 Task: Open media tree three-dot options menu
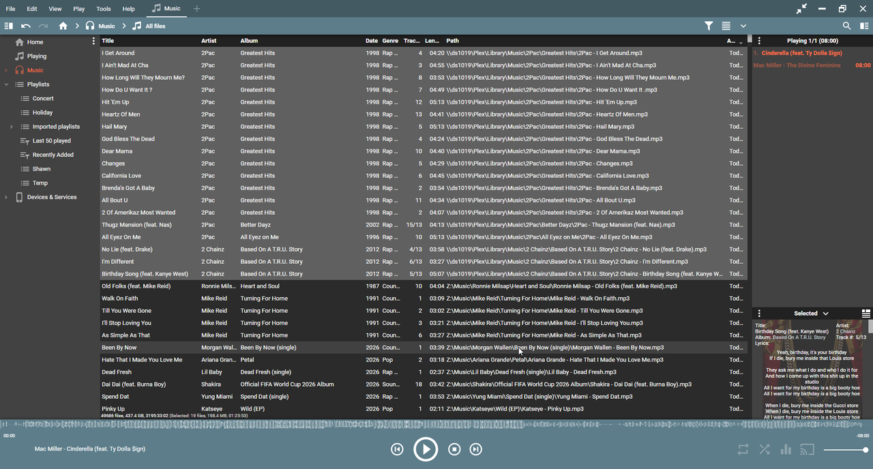coord(93,42)
